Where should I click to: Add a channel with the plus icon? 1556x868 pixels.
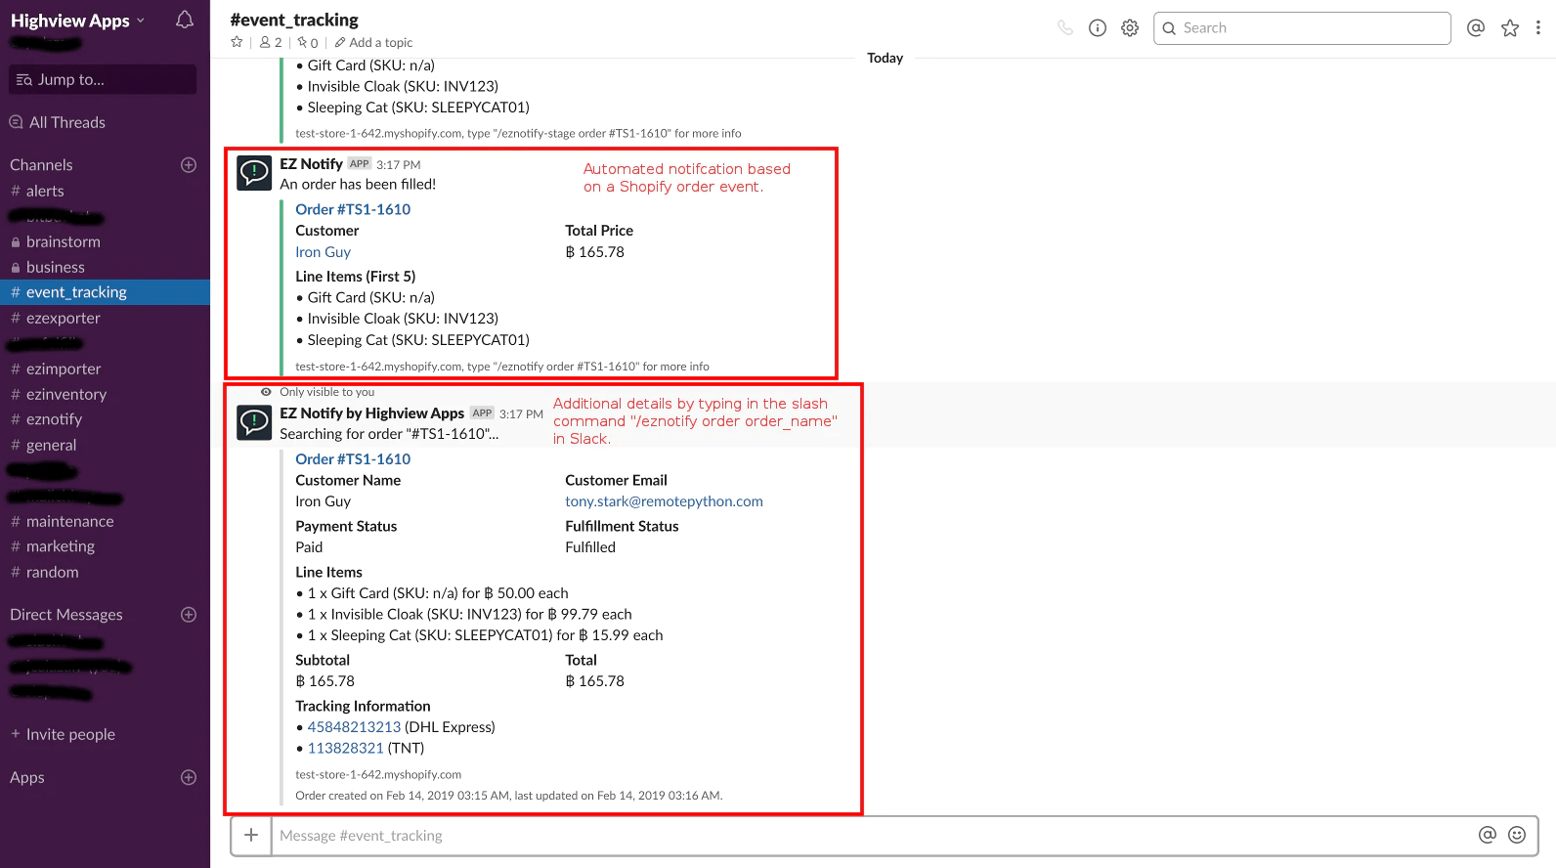[189, 165]
